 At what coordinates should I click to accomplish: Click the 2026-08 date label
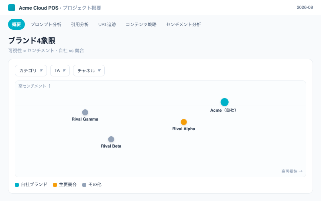pyautogui.click(x=305, y=7)
